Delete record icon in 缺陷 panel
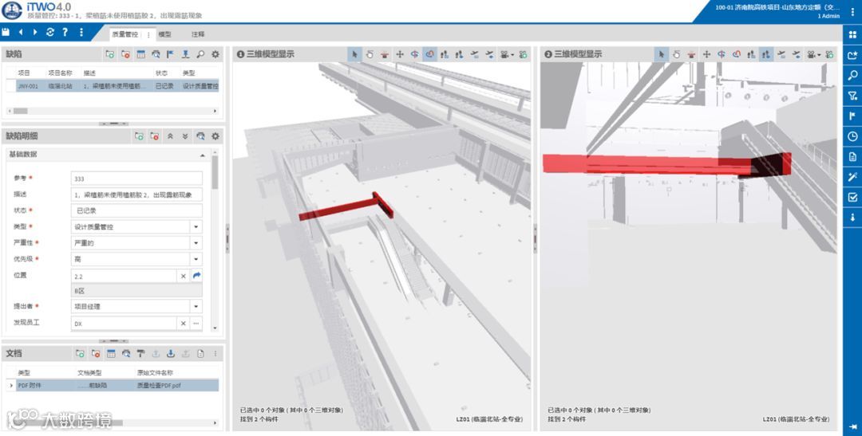The image size is (862, 436). tap(126, 54)
